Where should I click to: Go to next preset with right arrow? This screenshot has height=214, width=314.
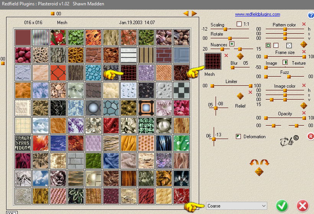[x=194, y=13]
